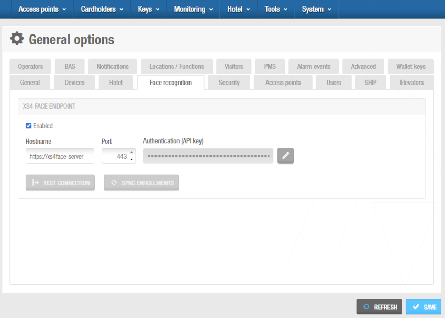
Task: Open the Keys menu
Action: 148,9
